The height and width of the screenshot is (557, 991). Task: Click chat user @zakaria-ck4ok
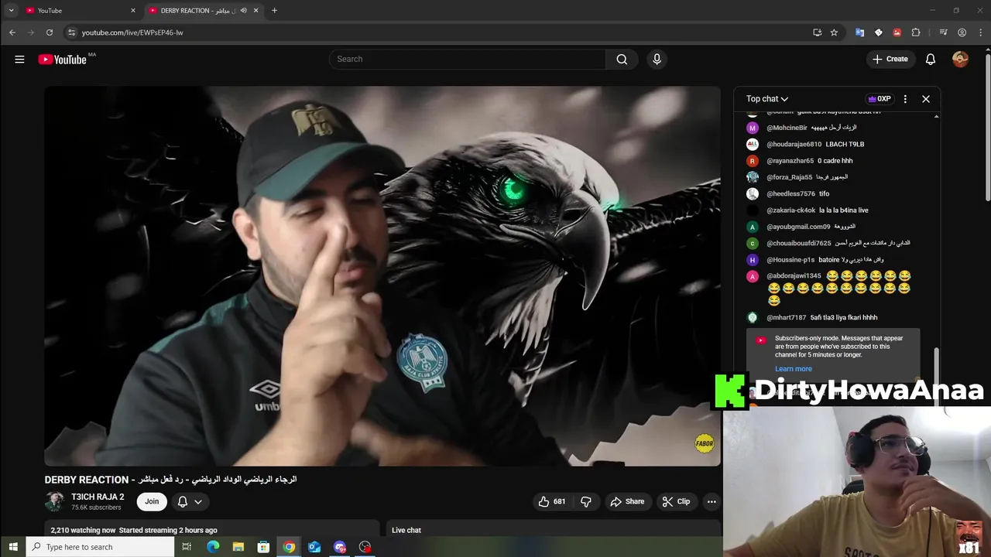click(x=790, y=210)
